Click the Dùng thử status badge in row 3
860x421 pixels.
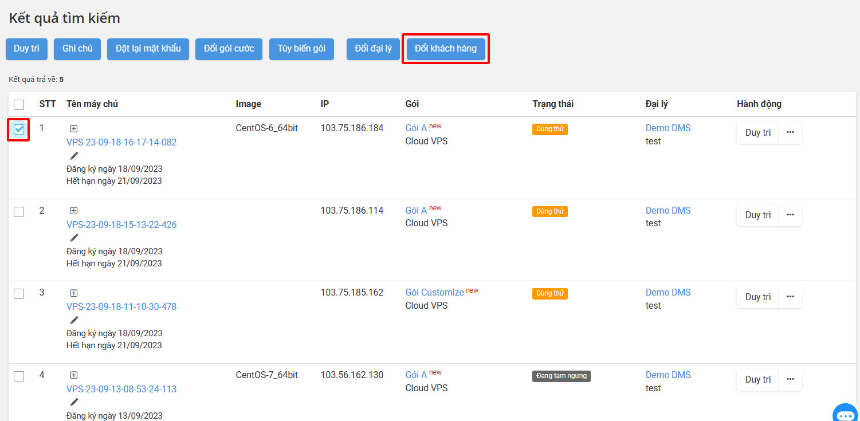[x=550, y=294]
